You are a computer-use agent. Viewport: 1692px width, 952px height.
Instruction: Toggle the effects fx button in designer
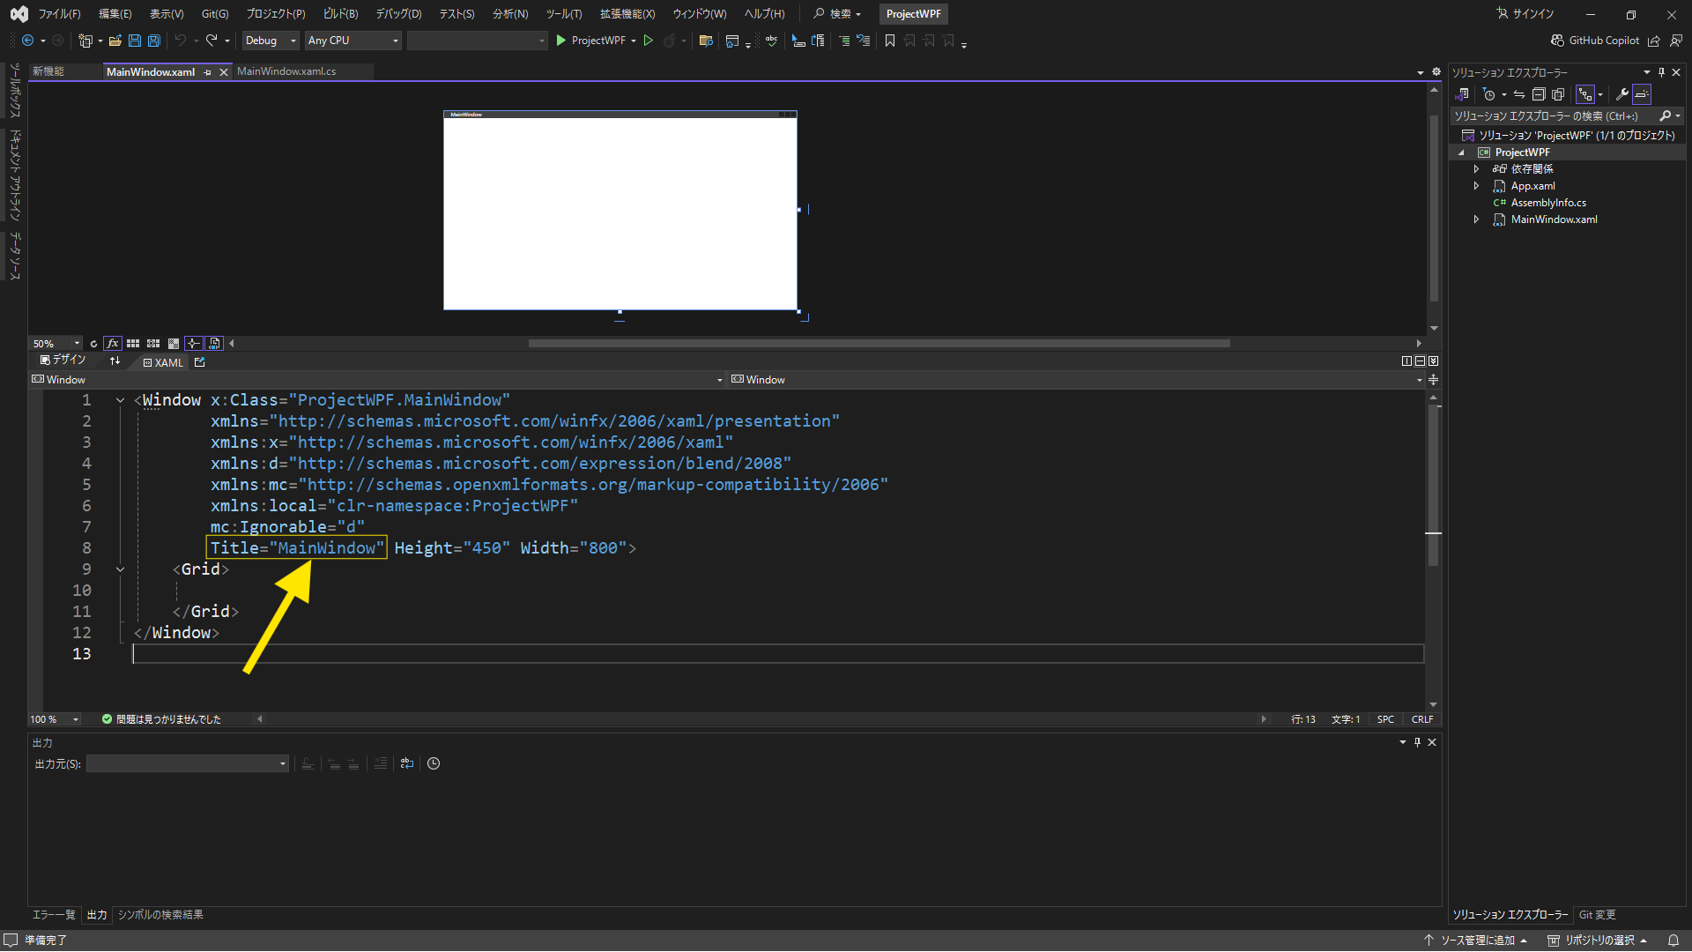[113, 344]
